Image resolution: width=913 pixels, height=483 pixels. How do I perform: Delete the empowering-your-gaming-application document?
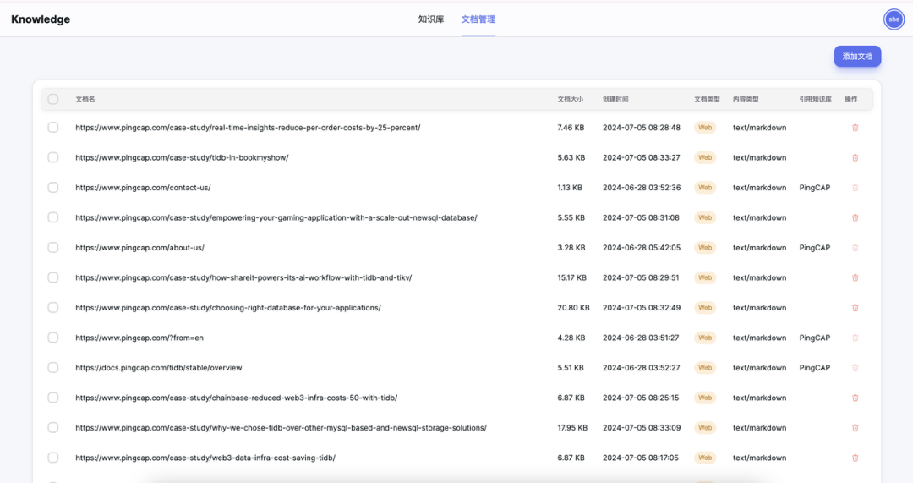(855, 218)
